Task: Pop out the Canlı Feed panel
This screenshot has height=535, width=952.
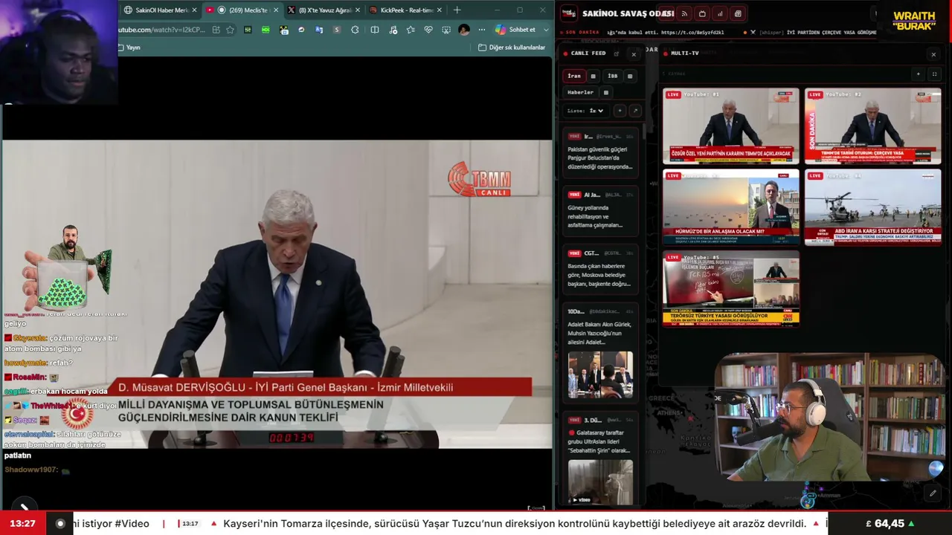Action: click(617, 53)
